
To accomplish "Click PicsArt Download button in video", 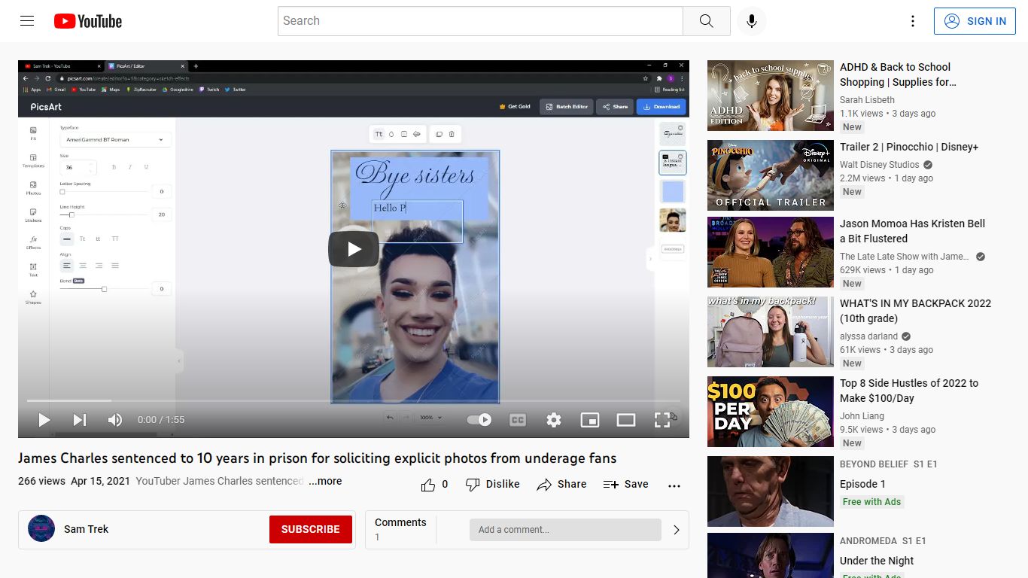I will pyautogui.click(x=662, y=107).
